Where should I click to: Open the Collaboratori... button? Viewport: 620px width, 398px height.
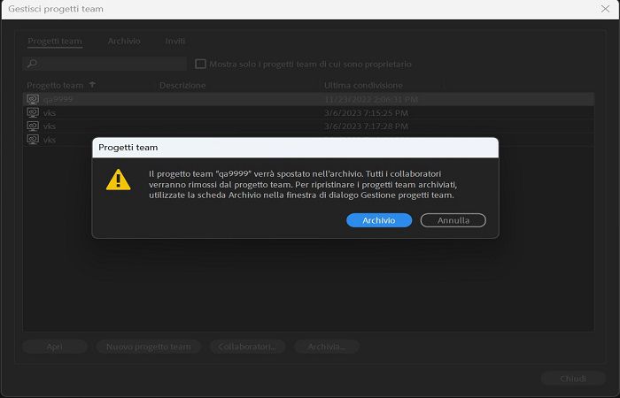click(247, 347)
